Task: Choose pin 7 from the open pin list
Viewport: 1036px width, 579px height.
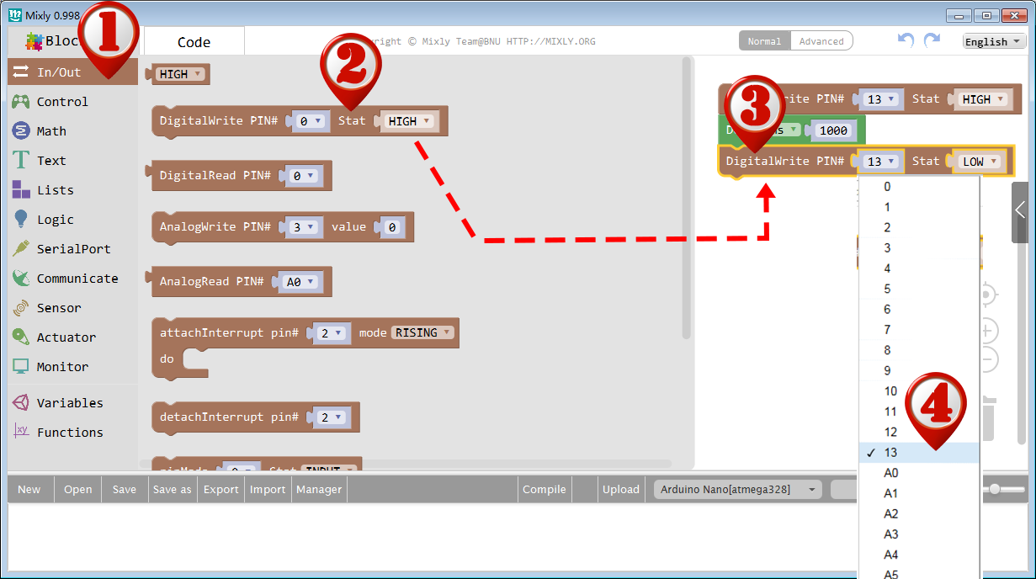Action: [919, 330]
